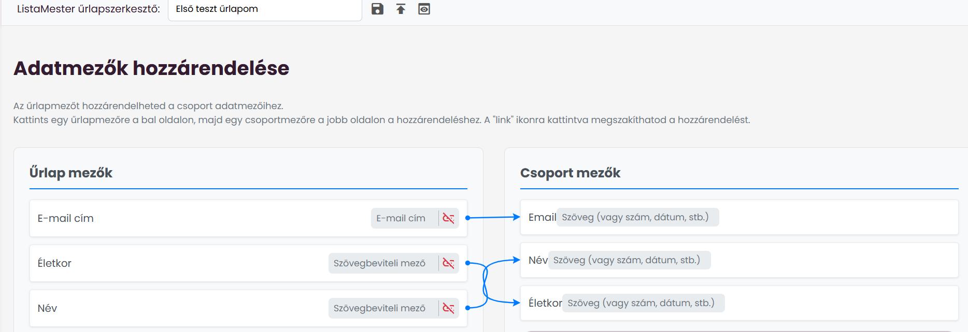This screenshot has height=332, width=968.
Task: Unlink the E-mail cím form field
Action: [x=448, y=218]
